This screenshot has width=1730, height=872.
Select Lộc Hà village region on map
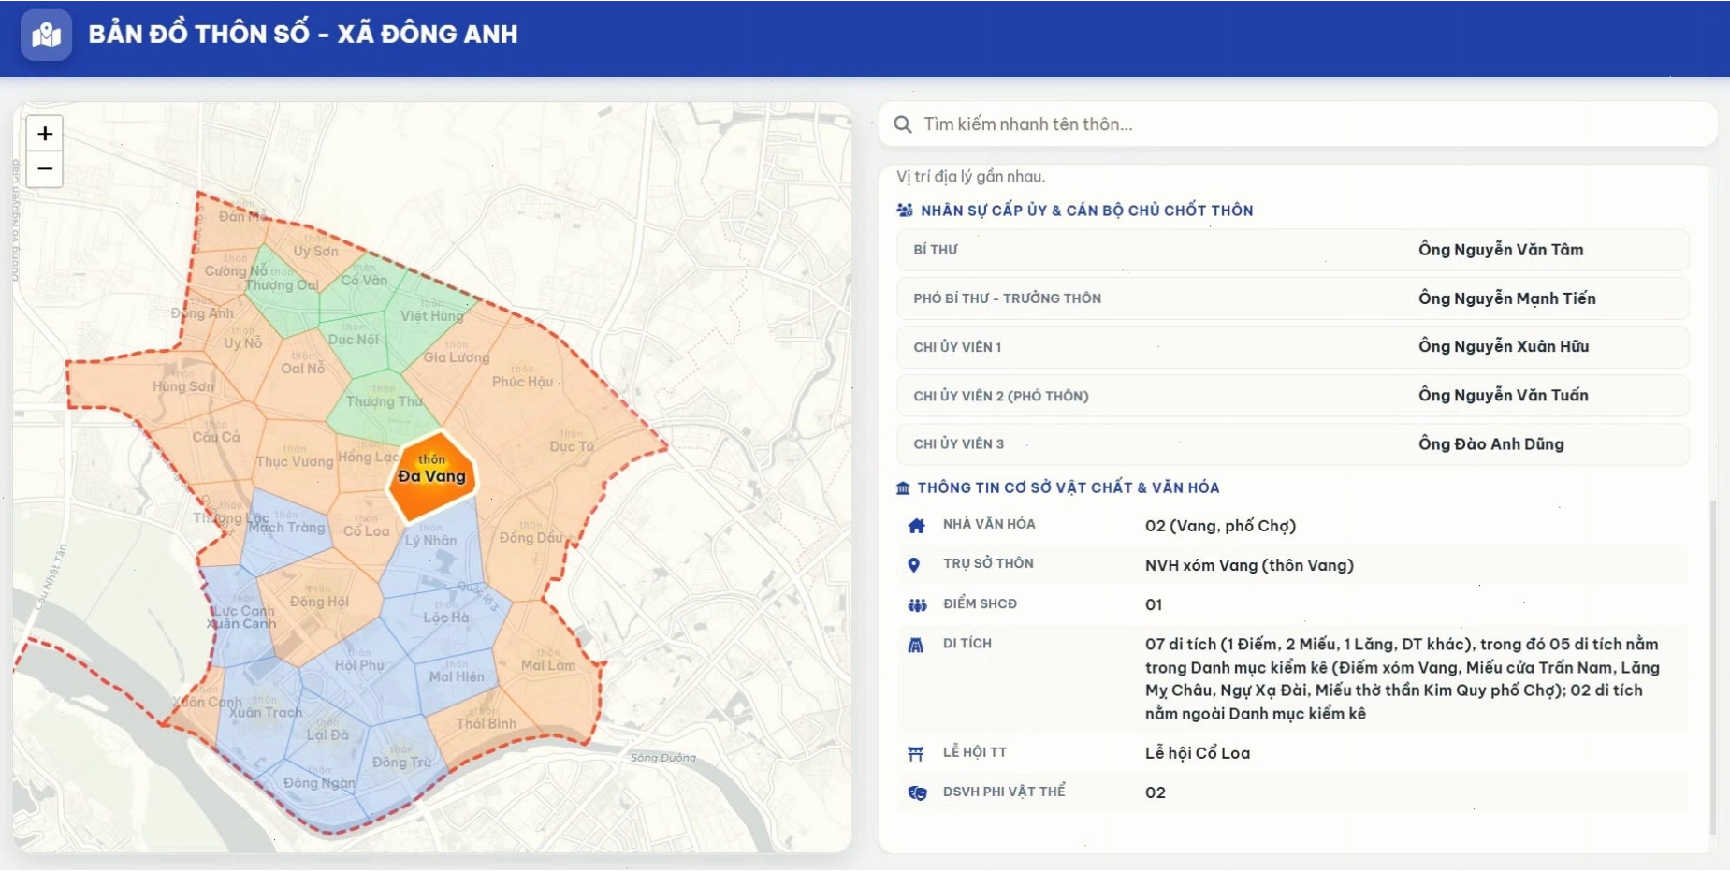(x=446, y=618)
